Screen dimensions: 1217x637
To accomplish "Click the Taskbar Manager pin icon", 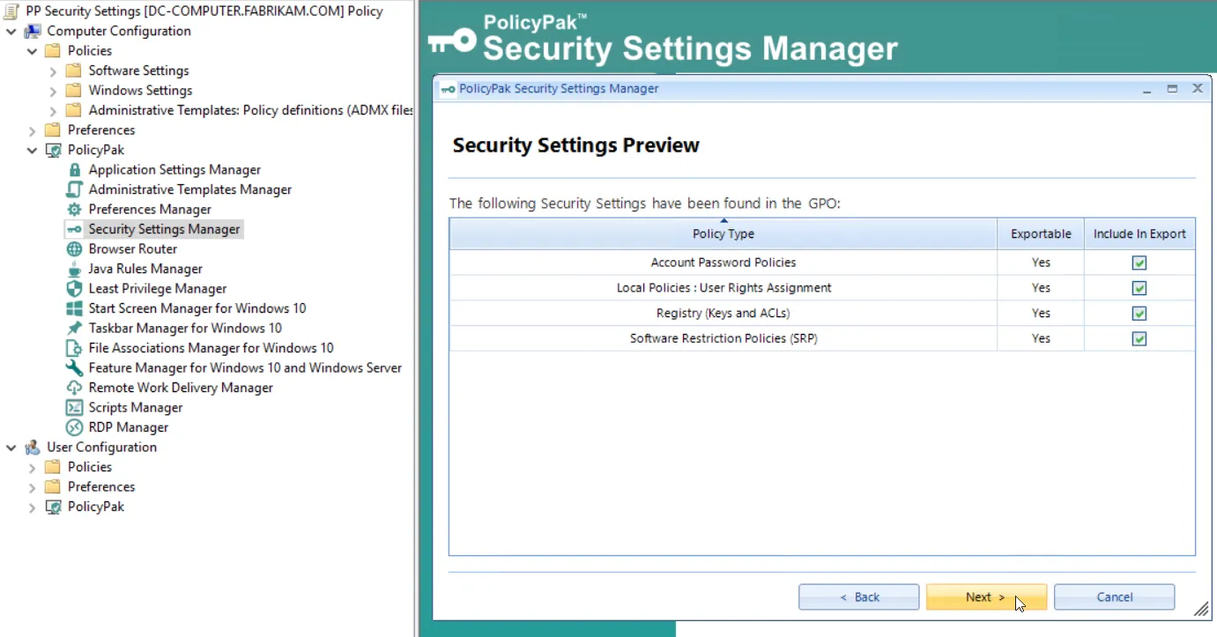I will (74, 329).
